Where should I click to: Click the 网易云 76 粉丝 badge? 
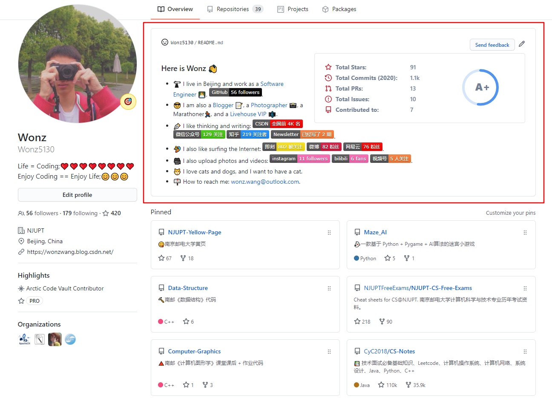(x=363, y=147)
